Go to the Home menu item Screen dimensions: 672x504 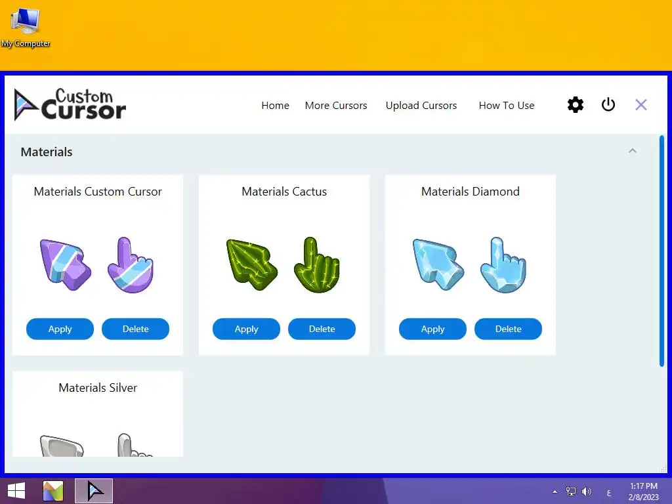(x=275, y=106)
